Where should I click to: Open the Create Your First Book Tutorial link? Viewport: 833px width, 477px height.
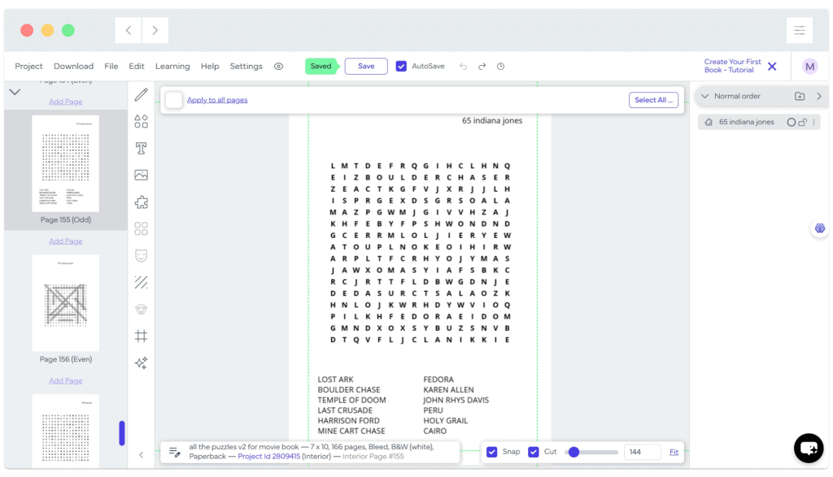(733, 66)
